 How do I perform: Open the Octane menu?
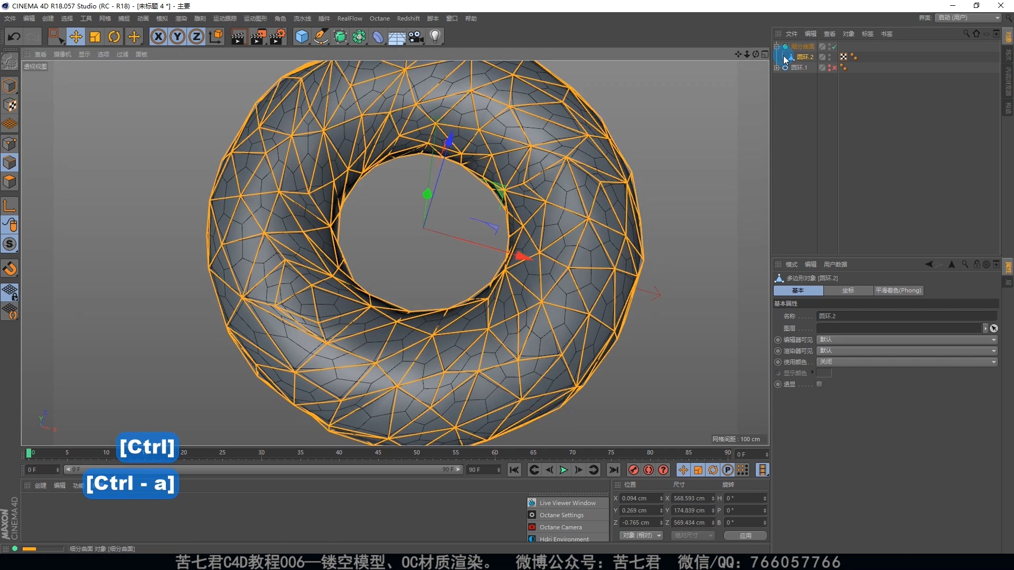[380, 18]
